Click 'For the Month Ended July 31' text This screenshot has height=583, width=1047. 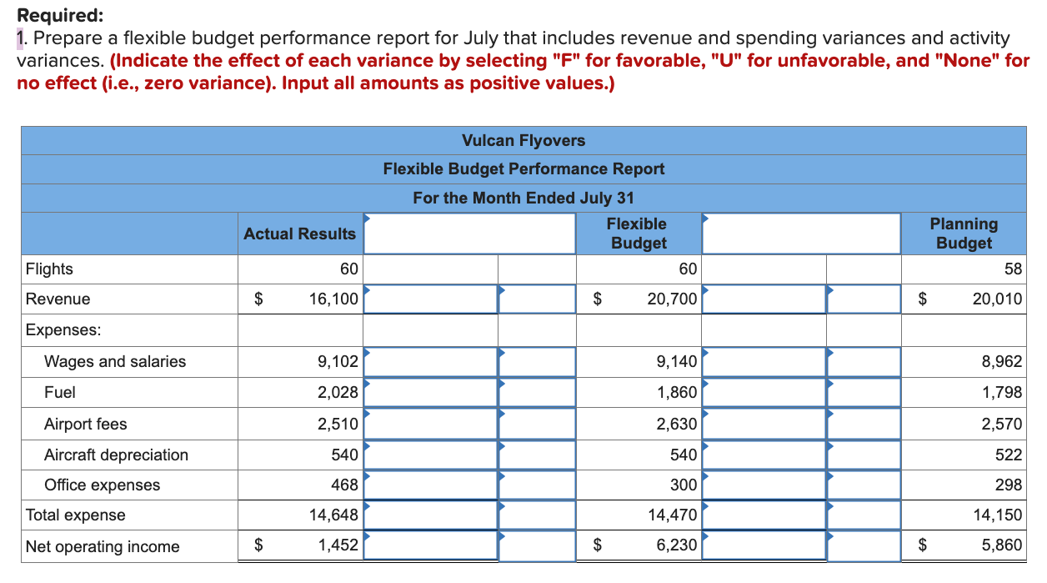pyautogui.click(x=523, y=198)
